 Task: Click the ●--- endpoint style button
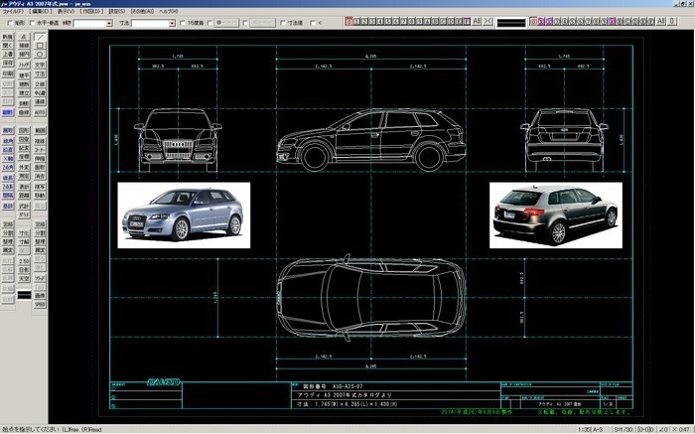pyautogui.click(x=226, y=23)
